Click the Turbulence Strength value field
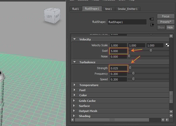176x126 pixels. click(x=119, y=68)
